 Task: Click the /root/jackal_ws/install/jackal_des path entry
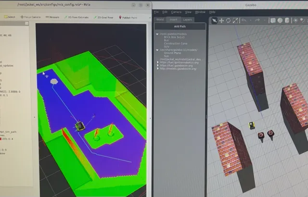pos(180,59)
